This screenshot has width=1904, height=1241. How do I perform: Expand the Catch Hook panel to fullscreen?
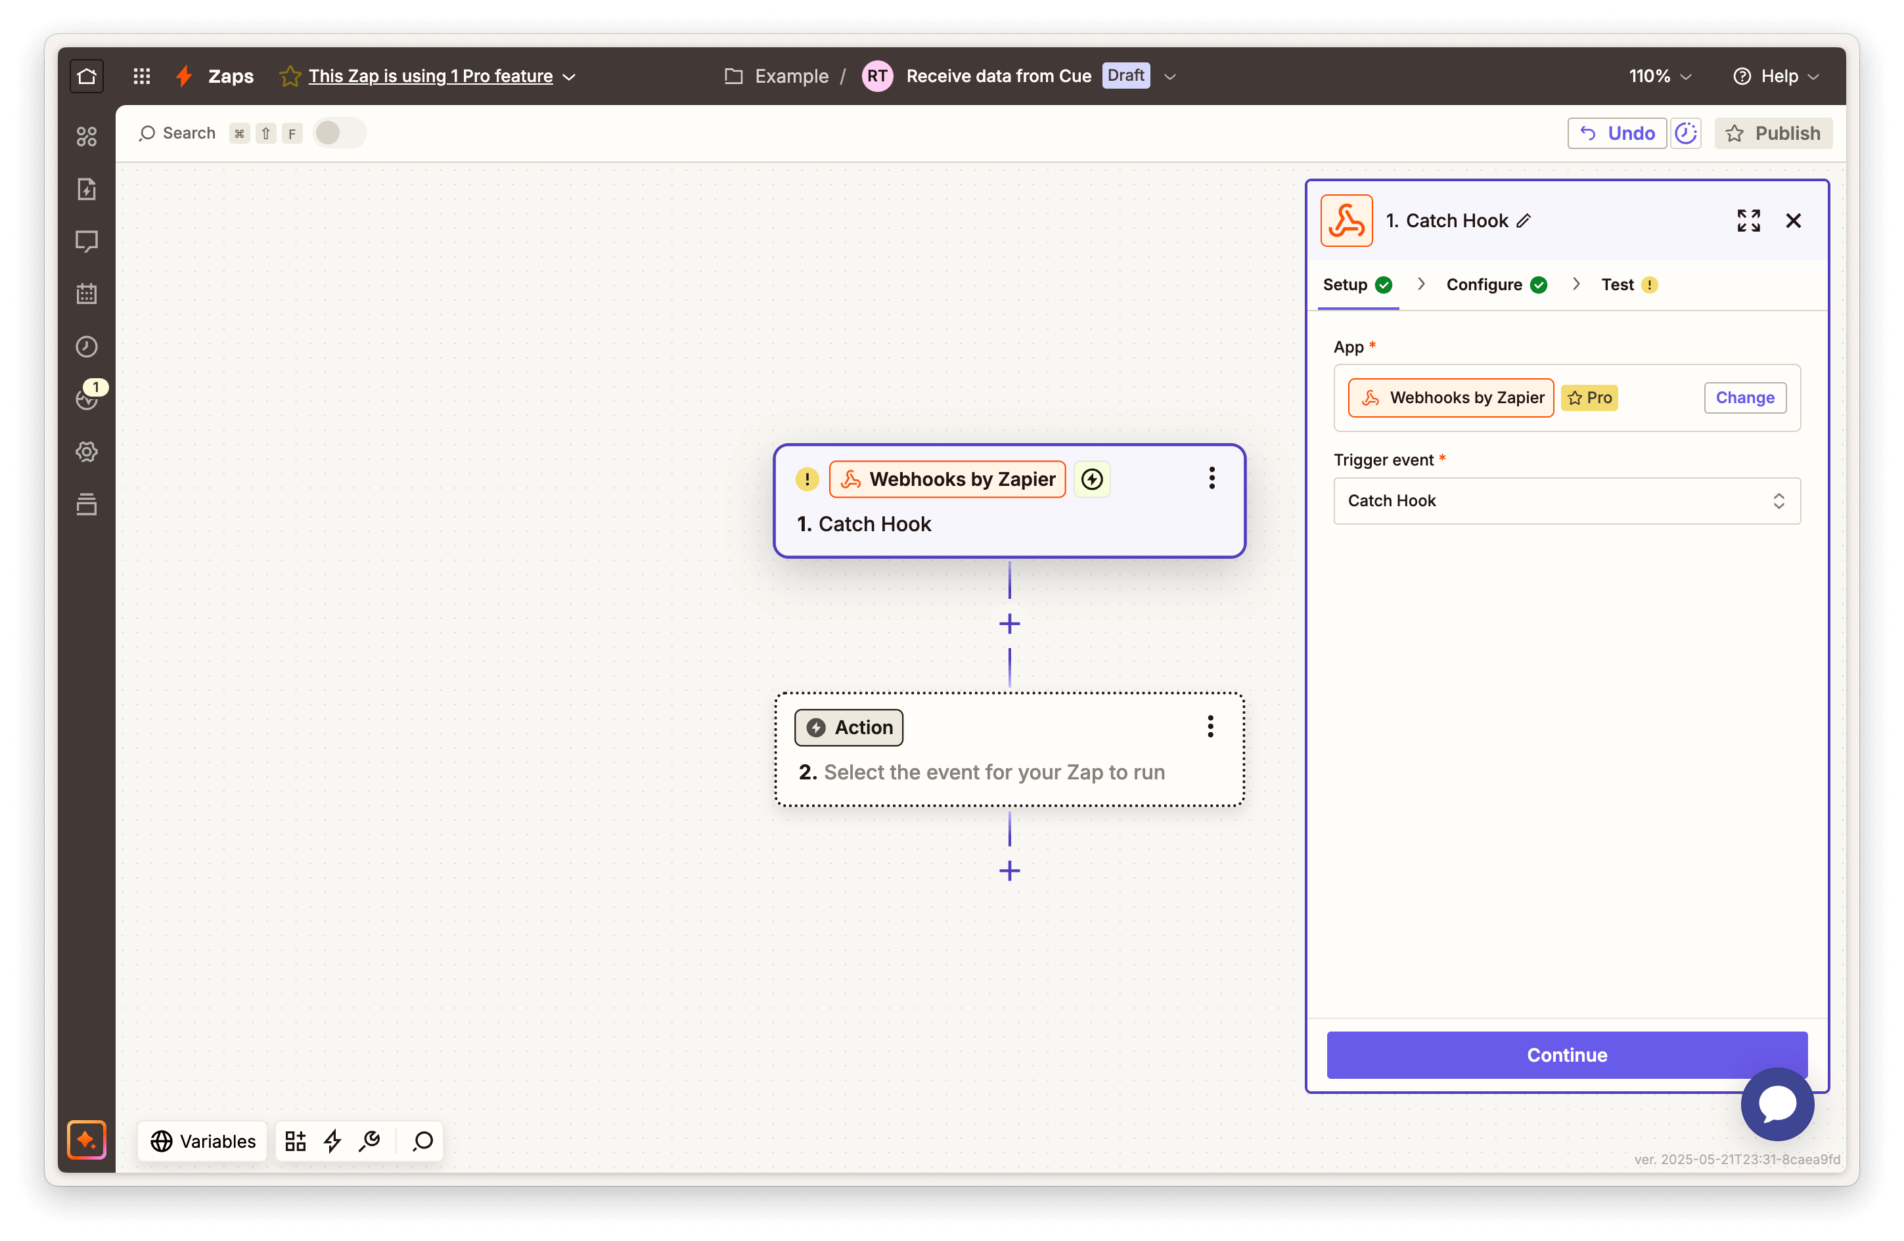pyautogui.click(x=1748, y=221)
